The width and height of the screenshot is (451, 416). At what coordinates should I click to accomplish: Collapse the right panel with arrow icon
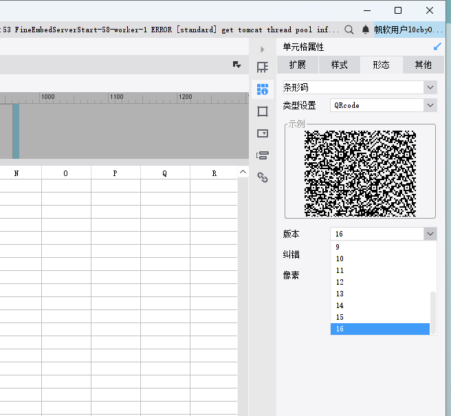tap(263, 50)
